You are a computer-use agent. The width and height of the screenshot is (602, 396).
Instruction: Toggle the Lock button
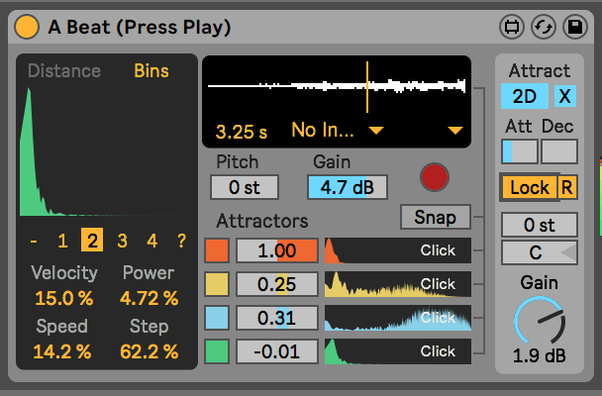[x=529, y=186]
